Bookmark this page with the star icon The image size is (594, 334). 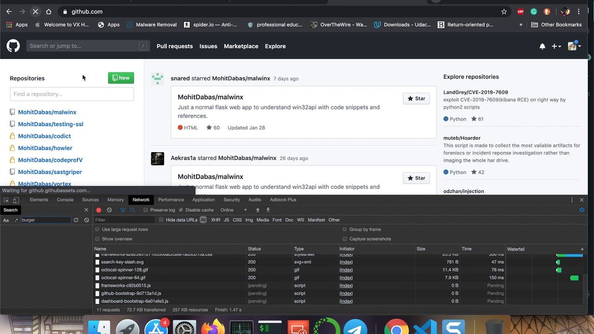pyautogui.click(x=504, y=12)
